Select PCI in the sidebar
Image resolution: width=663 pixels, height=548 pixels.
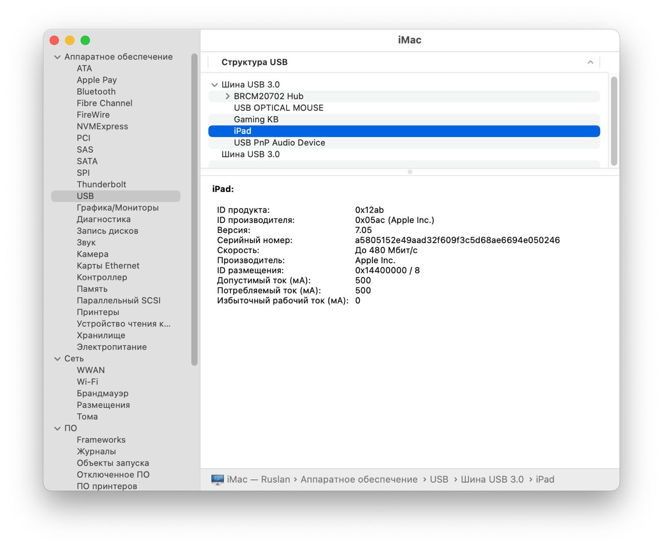pos(83,138)
